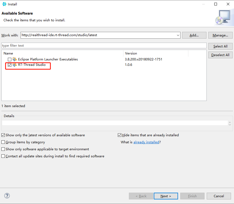This screenshot has width=234, height=204.
Task: Click the '1 item selected' status text
Action: 13,106
